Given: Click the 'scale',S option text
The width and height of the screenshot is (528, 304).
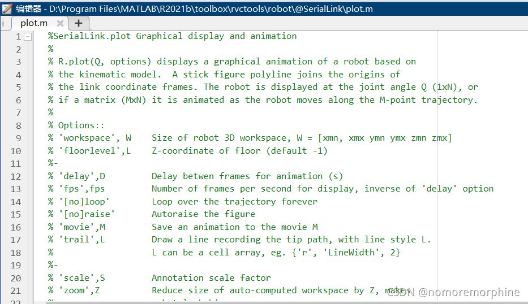Looking at the screenshot, I should (81, 278).
